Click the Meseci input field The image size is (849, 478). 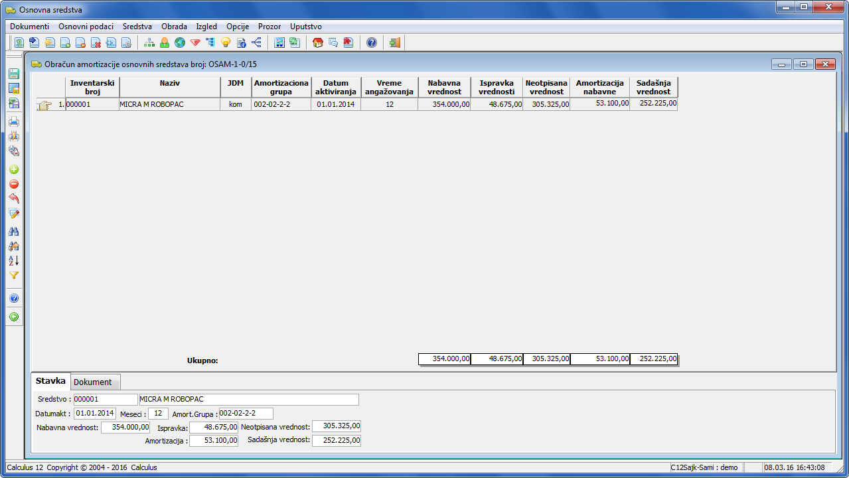(x=158, y=414)
